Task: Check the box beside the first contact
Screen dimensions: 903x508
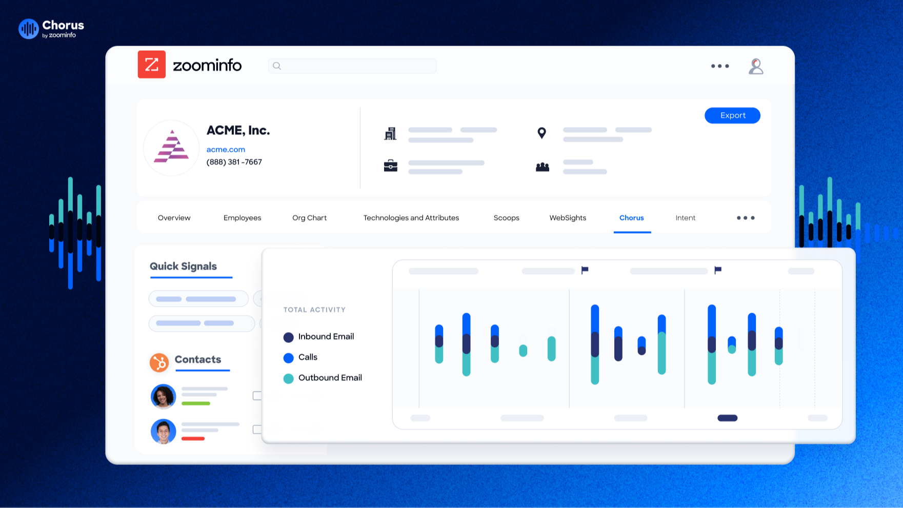Action: [258, 395]
